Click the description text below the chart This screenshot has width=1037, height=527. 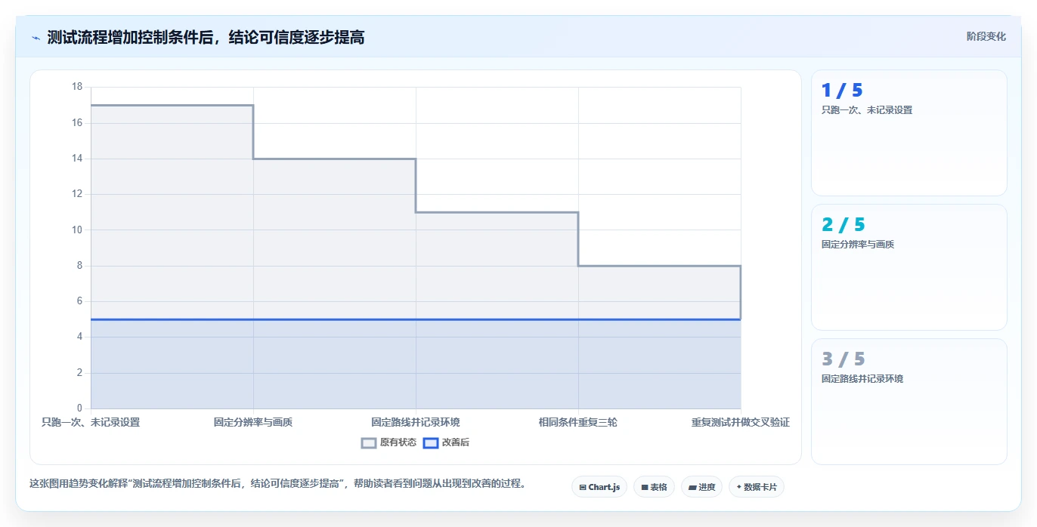pyautogui.click(x=277, y=483)
